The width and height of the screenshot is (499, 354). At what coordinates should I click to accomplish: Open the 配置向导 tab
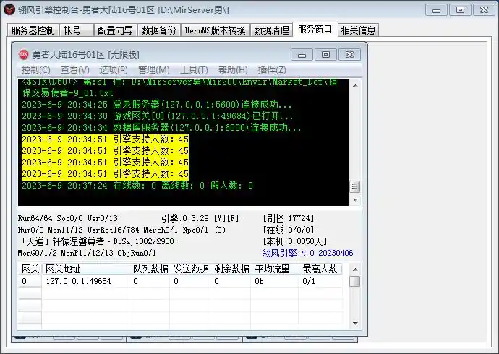[115, 30]
